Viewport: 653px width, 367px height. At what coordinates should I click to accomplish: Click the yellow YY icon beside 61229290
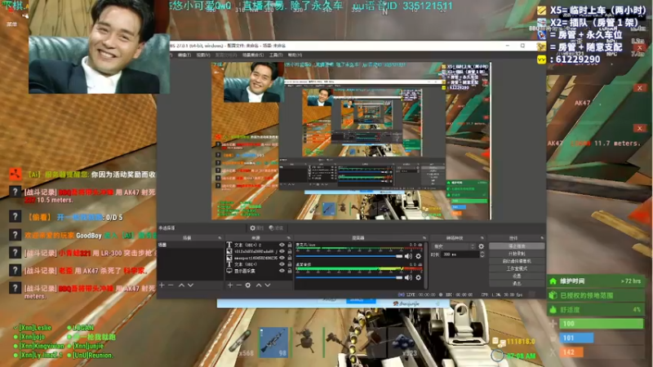tap(541, 60)
